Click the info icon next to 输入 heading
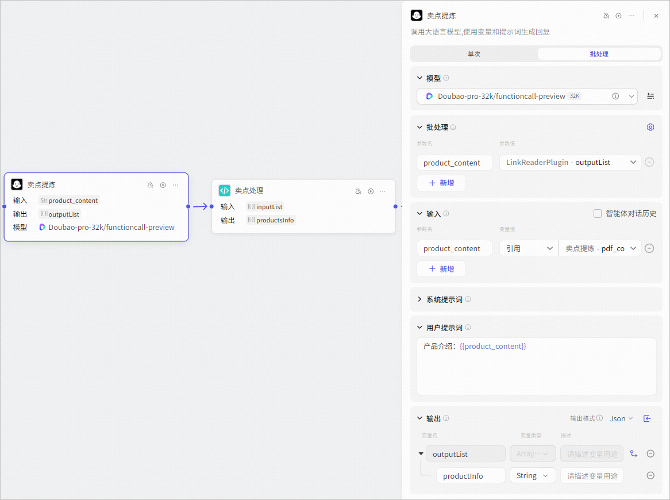The width and height of the screenshot is (670, 500). (x=446, y=213)
